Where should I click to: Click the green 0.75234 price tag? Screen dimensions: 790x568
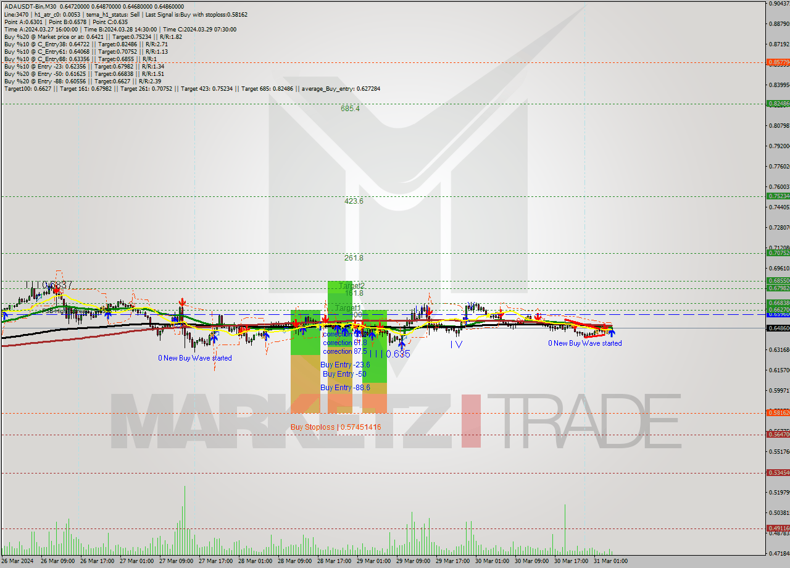pos(778,196)
